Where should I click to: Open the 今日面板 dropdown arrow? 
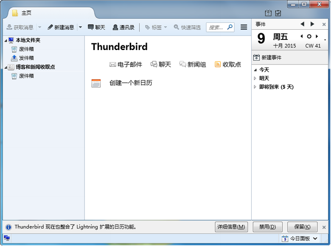(315, 239)
